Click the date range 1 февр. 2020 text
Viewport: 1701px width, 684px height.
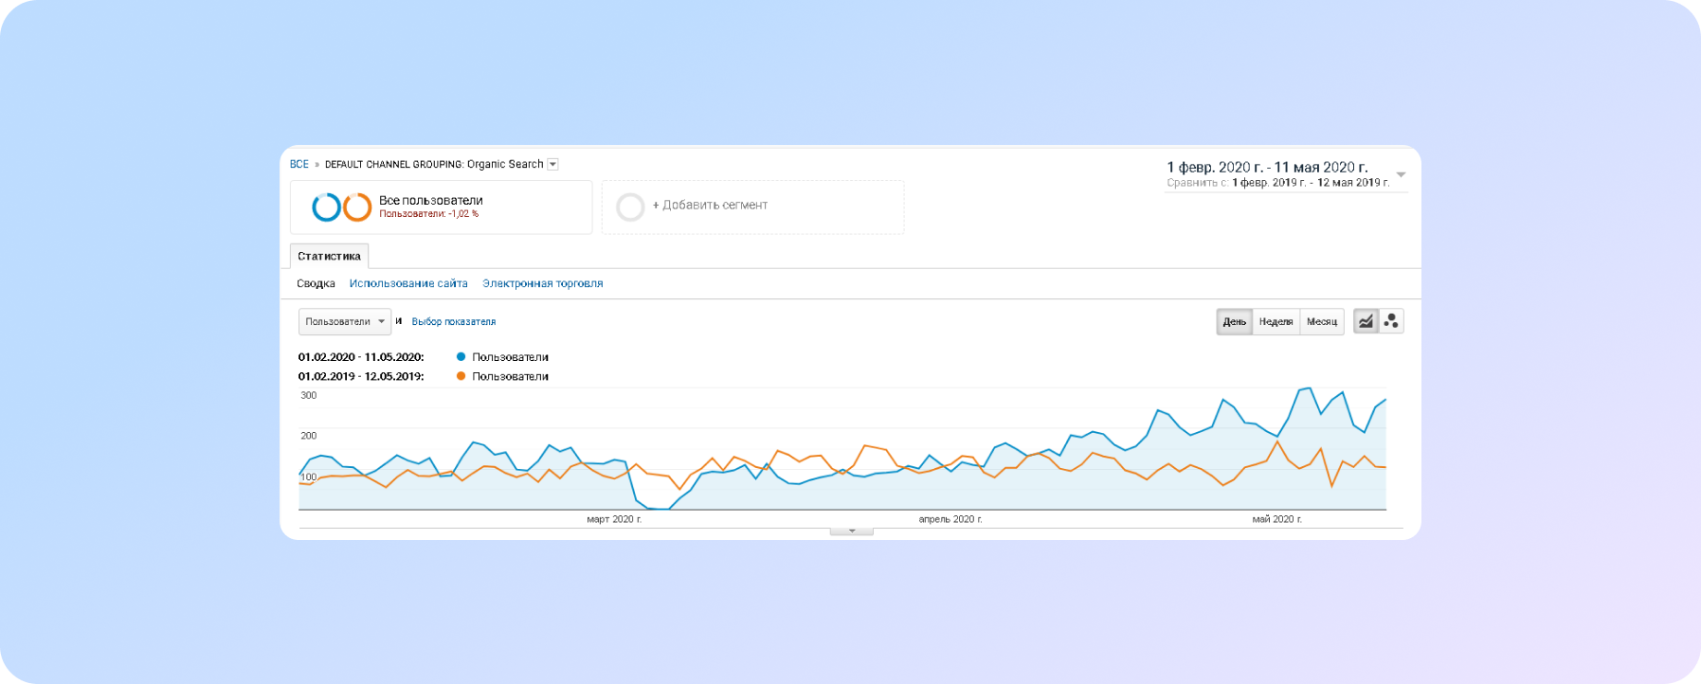pyautogui.click(x=1267, y=167)
